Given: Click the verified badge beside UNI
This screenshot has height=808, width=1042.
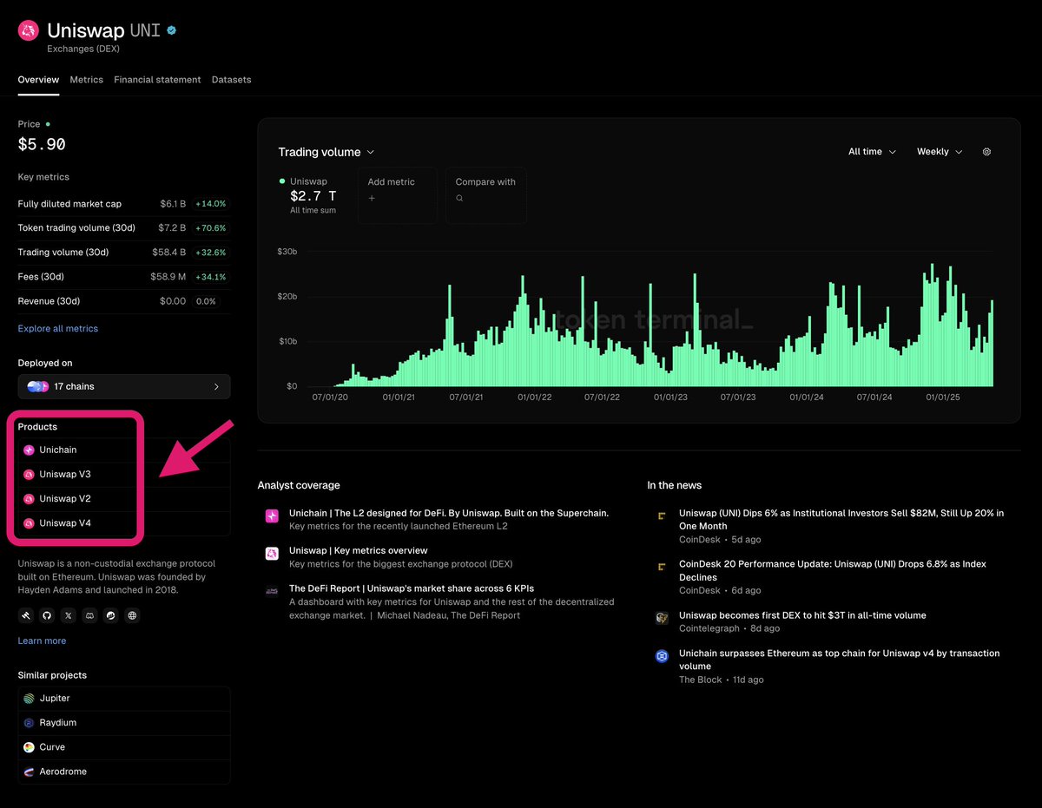Looking at the screenshot, I should coord(172,30).
